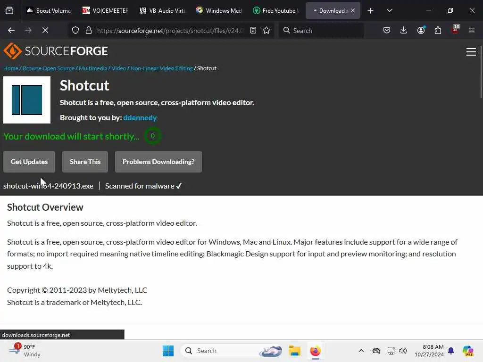The width and height of the screenshot is (483, 362).
Task: Open Multimedia breadcrumb link
Action: tap(93, 68)
